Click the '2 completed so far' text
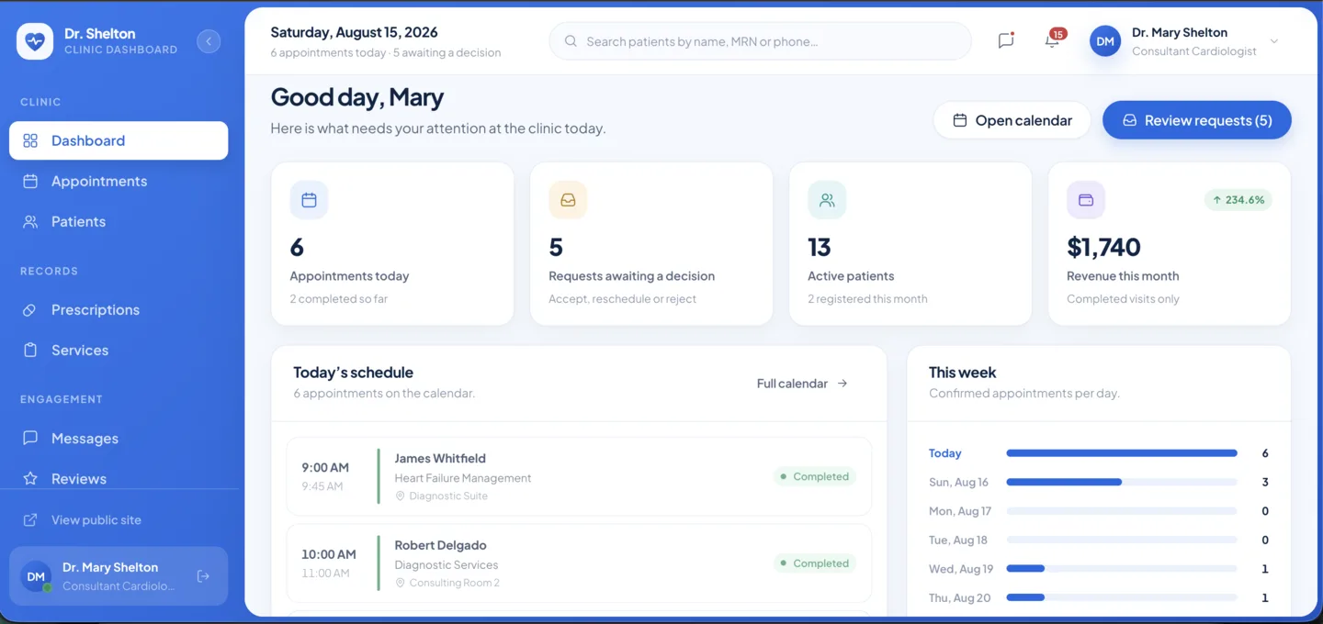This screenshot has height=624, width=1323. coord(339,298)
